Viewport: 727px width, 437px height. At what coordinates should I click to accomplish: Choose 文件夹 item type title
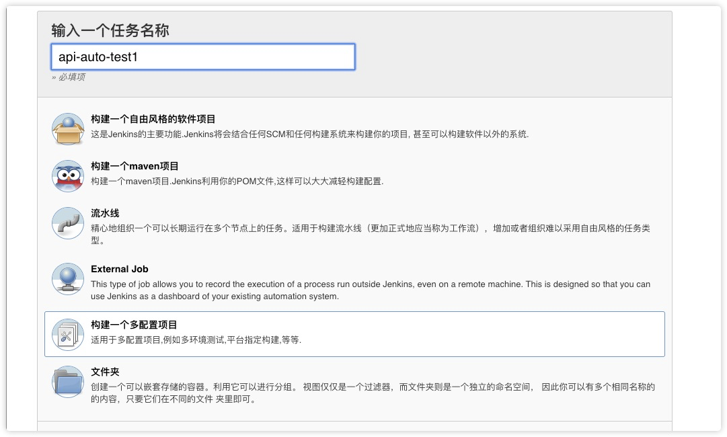point(105,372)
